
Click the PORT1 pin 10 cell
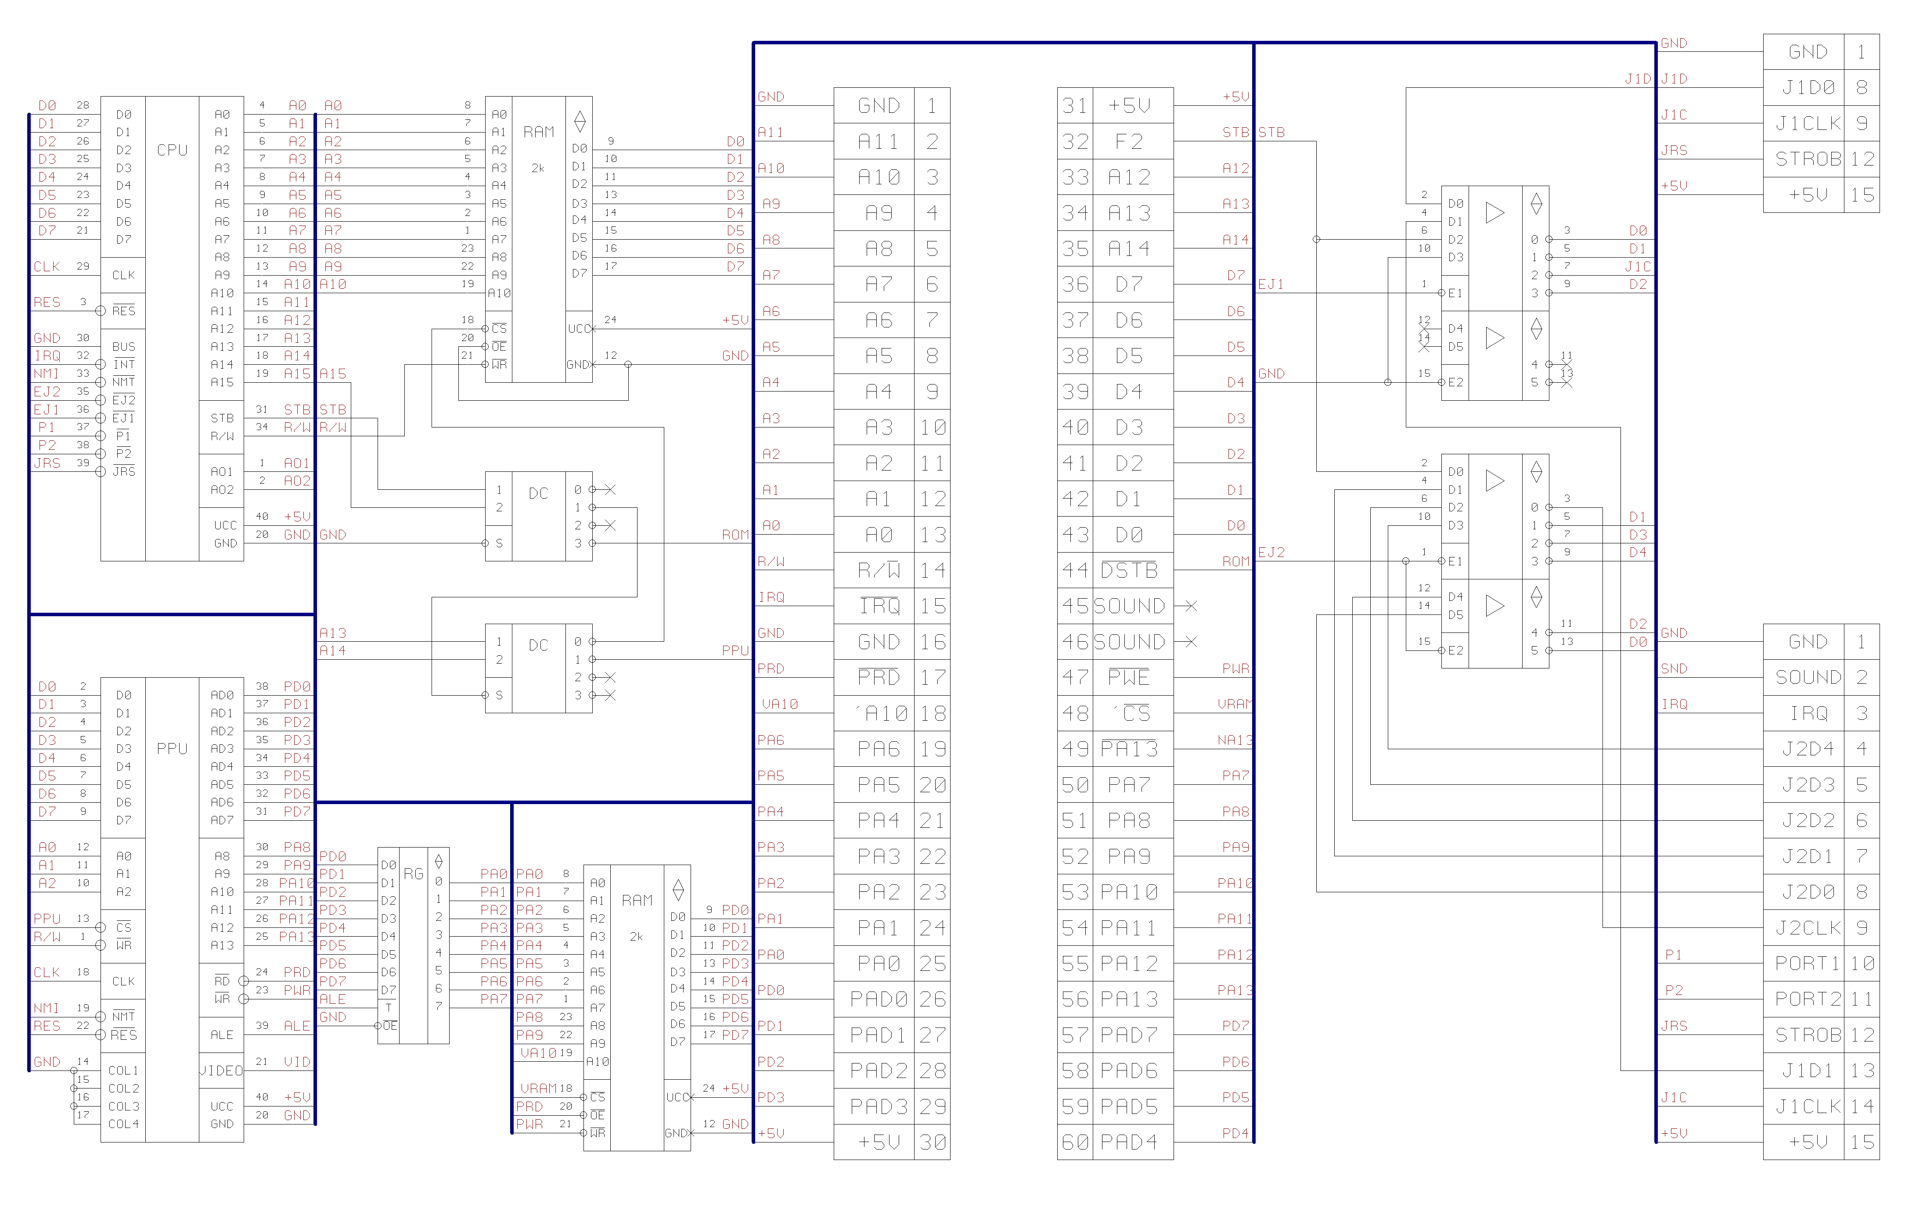[x=1807, y=963]
